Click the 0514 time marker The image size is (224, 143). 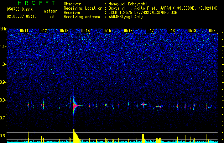point(85,31)
